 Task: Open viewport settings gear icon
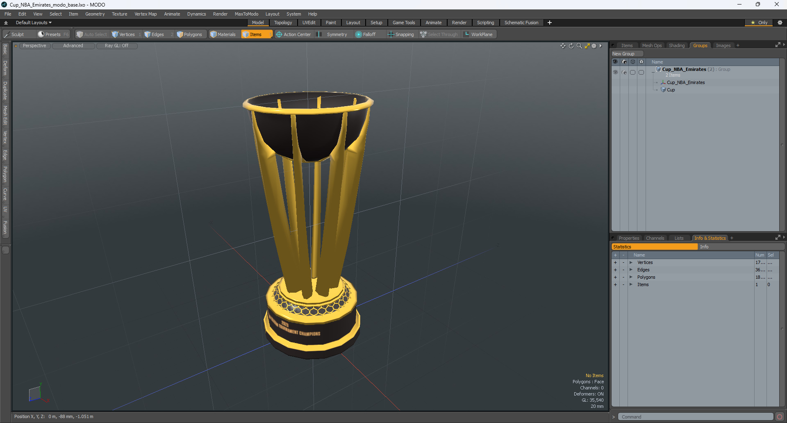coord(594,46)
